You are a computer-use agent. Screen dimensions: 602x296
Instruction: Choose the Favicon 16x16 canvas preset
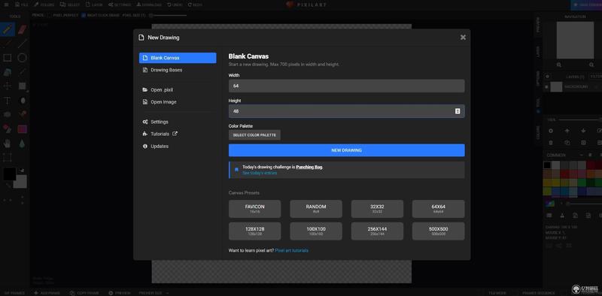coord(254,209)
